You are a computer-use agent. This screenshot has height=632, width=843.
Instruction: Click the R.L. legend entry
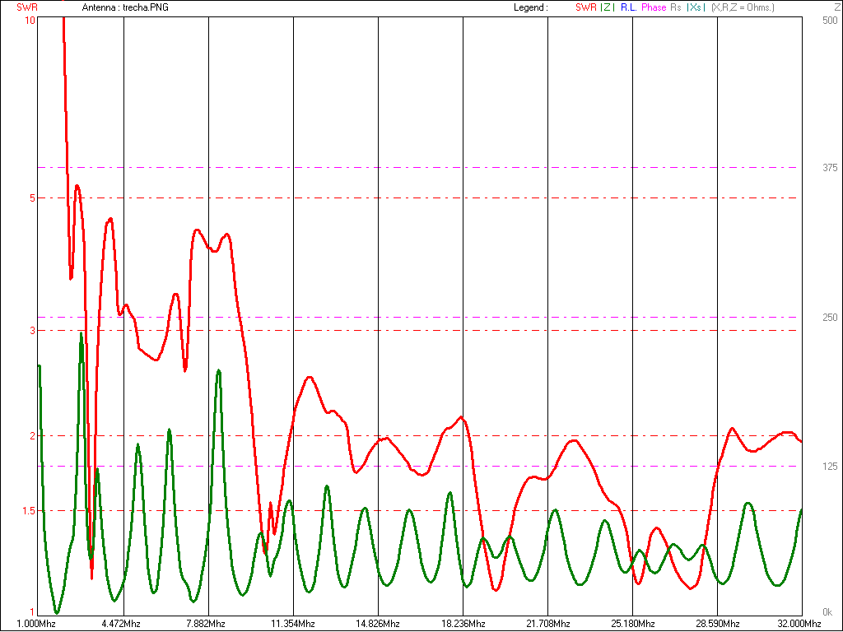(x=628, y=7)
